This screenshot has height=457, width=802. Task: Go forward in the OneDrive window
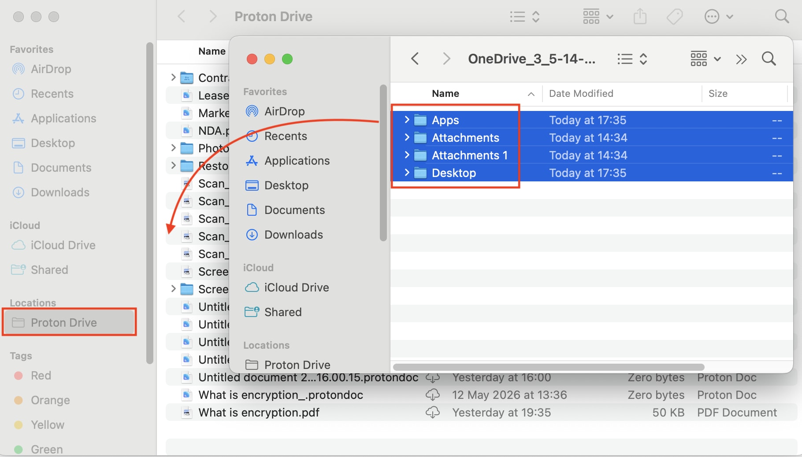click(x=446, y=59)
